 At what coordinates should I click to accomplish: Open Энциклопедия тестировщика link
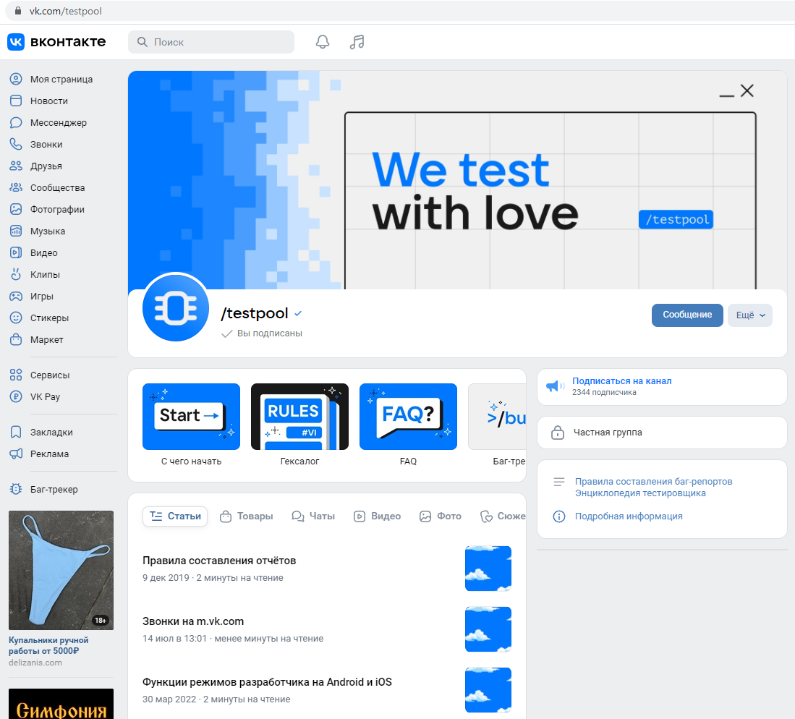pyautogui.click(x=640, y=493)
